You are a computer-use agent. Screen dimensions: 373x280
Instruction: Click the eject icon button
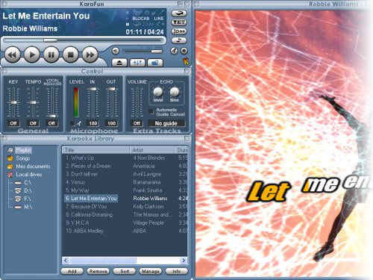coord(119,63)
